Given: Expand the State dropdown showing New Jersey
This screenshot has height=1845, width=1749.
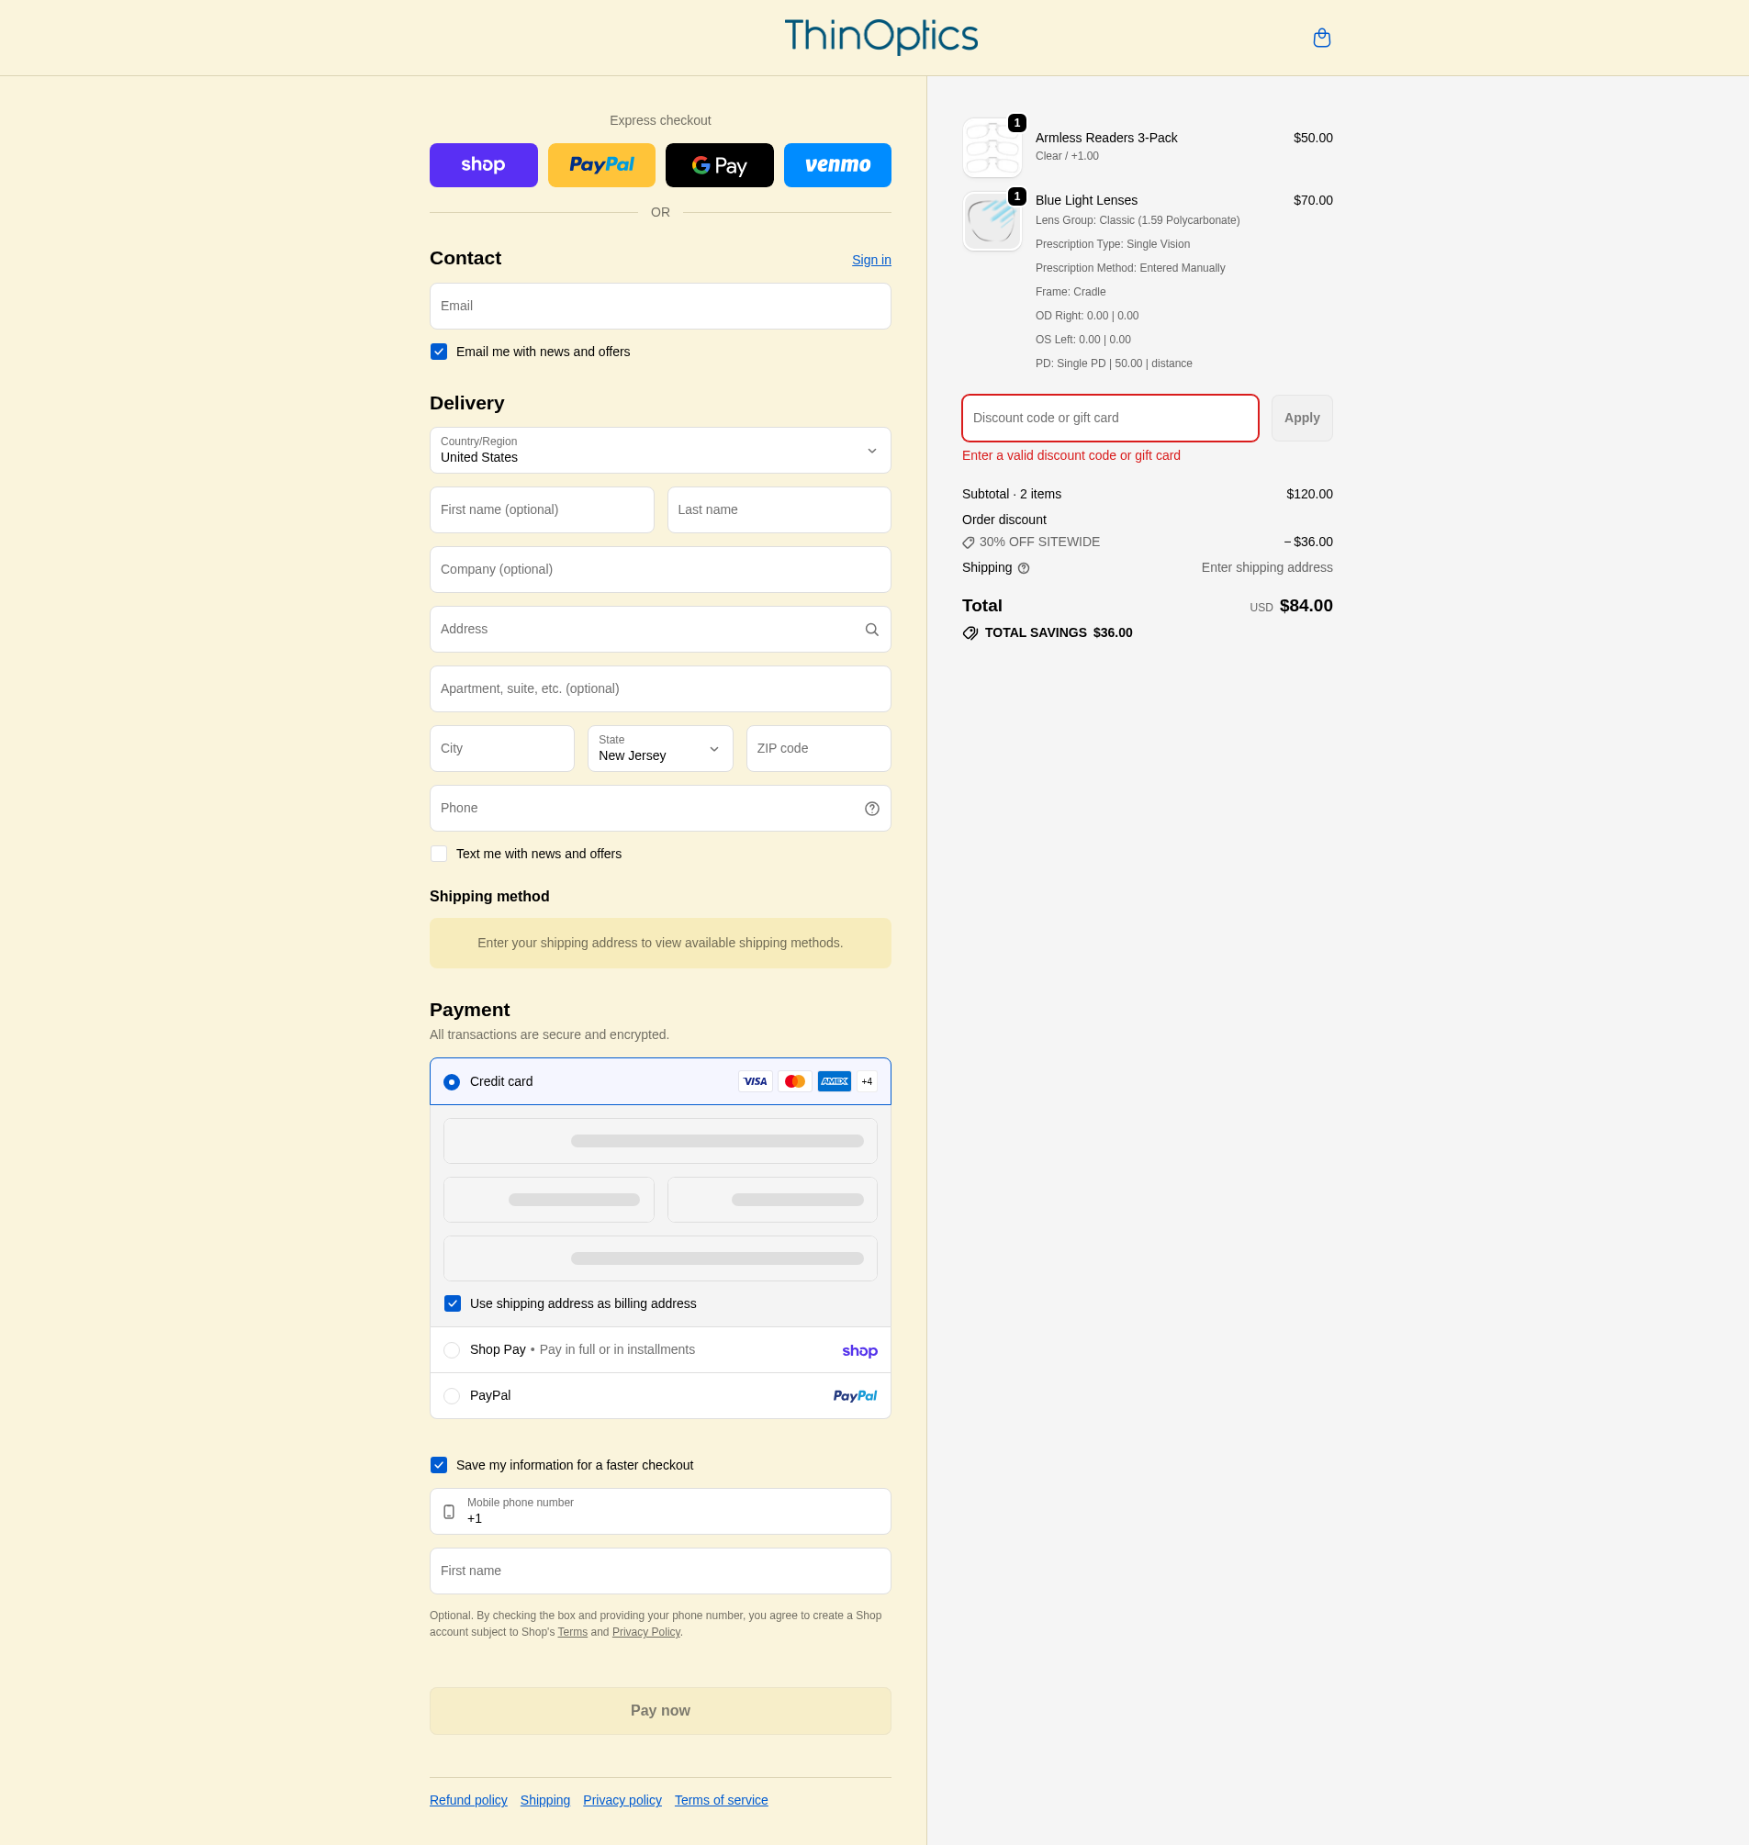Looking at the screenshot, I should coord(660,749).
